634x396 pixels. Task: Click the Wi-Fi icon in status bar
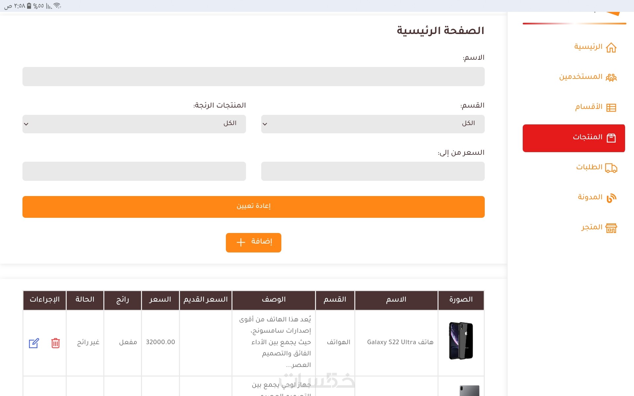(57, 6)
